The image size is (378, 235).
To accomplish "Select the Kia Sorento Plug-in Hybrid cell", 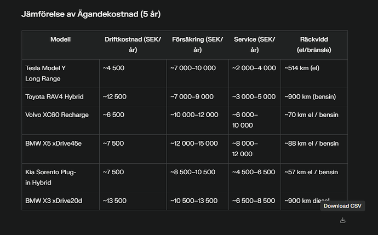I will coord(51,177).
